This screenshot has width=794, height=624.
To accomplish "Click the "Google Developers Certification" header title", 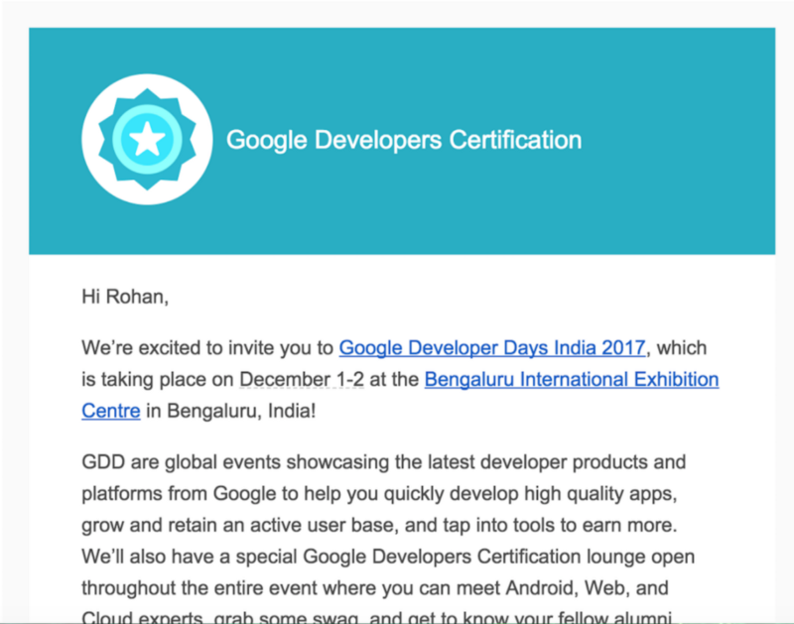I will [404, 139].
